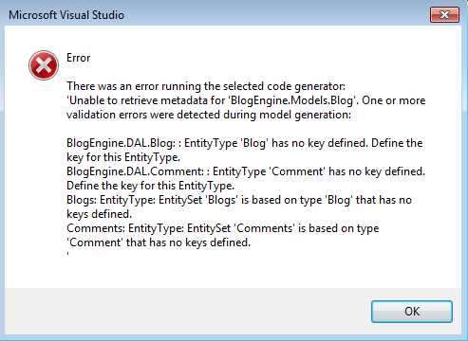Click the EntitySet 'Blogs' message line
The image size is (468, 341).
[x=239, y=200]
